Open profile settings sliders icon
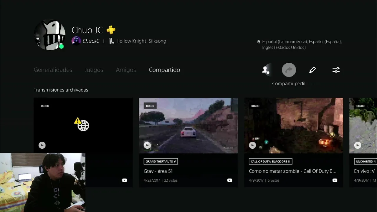This screenshot has height=212, width=377. [x=336, y=70]
